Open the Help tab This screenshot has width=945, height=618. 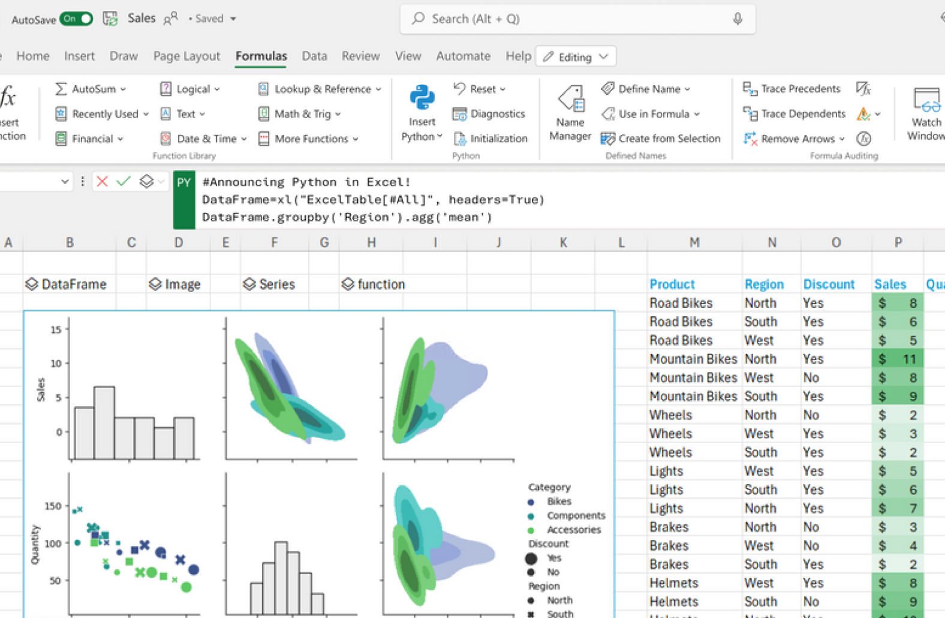[x=518, y=56]
